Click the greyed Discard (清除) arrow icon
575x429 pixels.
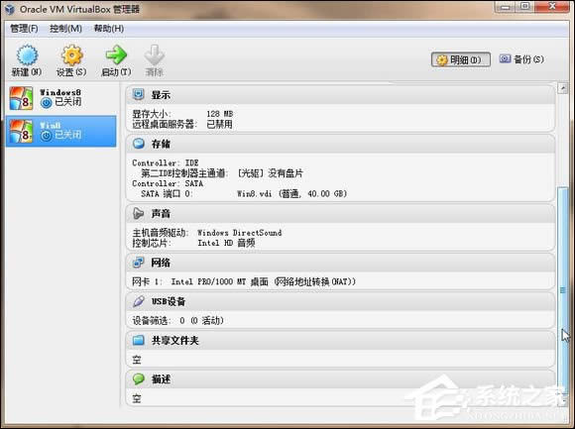click(155, 55)
